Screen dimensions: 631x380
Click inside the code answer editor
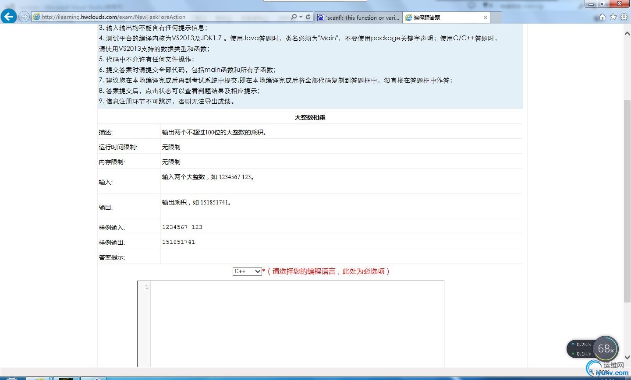pos(297,324)
